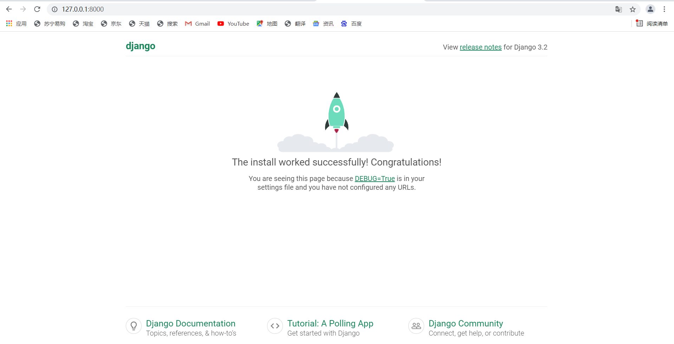This screenshot has height=344, width=674.
Task: Open the 天猫 bookmark
Action: pos(139,24)
